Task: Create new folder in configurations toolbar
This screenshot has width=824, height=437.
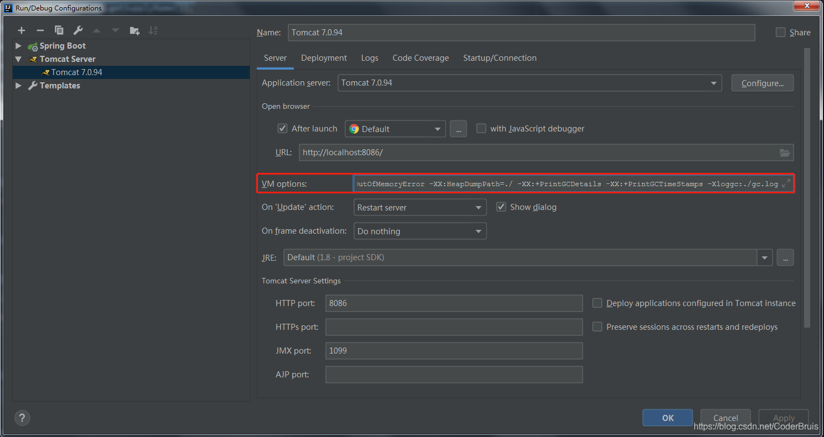Action: tap(135, 30)
